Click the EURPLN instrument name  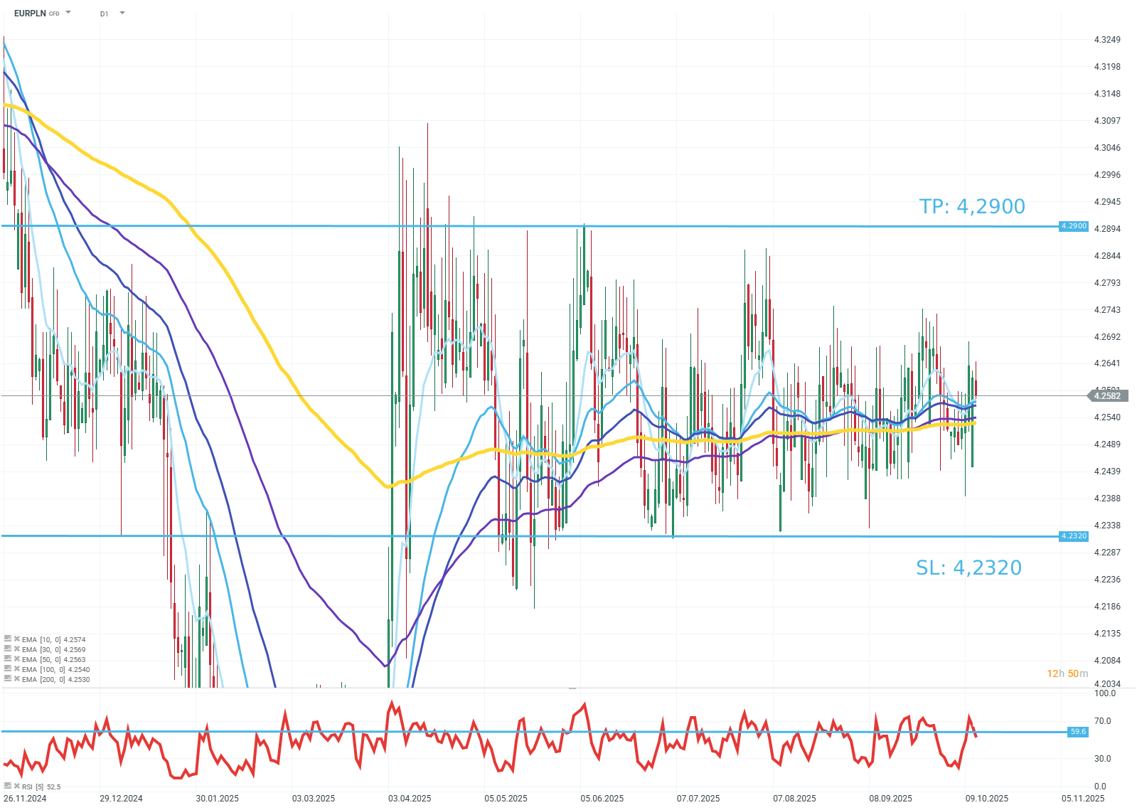pyautogui.click(x=30, y=14)
